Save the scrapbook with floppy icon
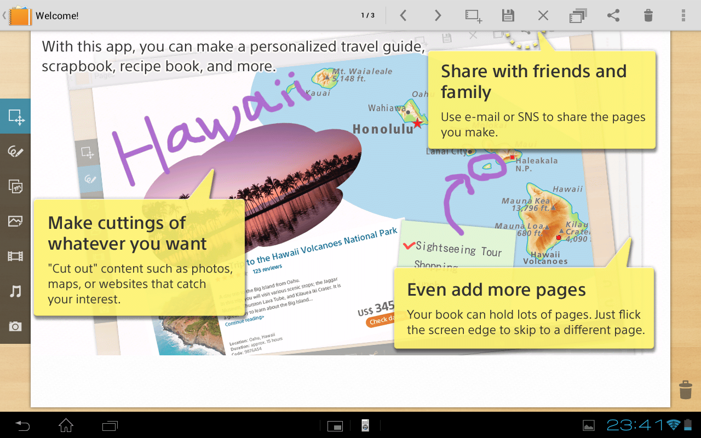 point(508,15)
